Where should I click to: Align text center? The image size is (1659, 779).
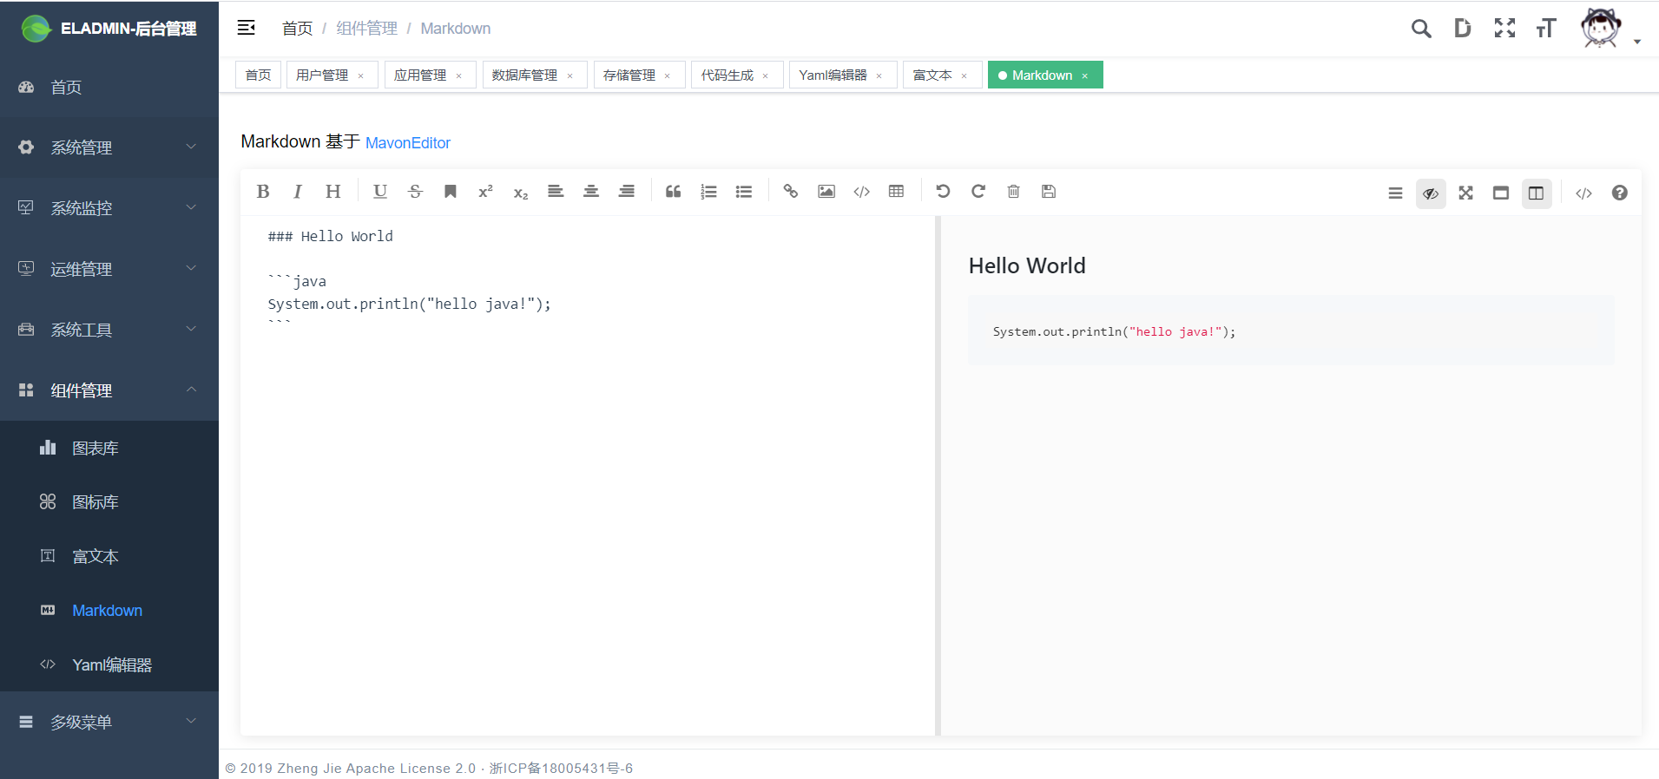click(591, 192)
